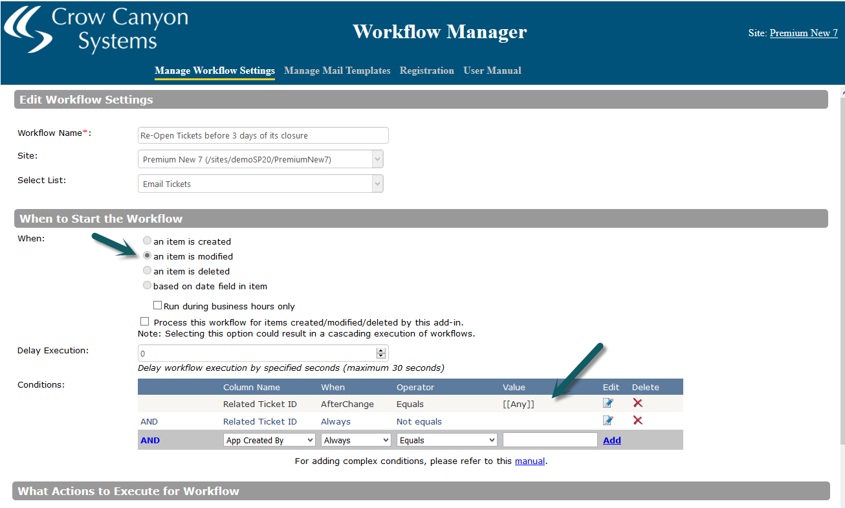845x508 pixels.
Task: Open Manage Workflow Settings tab
Action: click(215, 71)
